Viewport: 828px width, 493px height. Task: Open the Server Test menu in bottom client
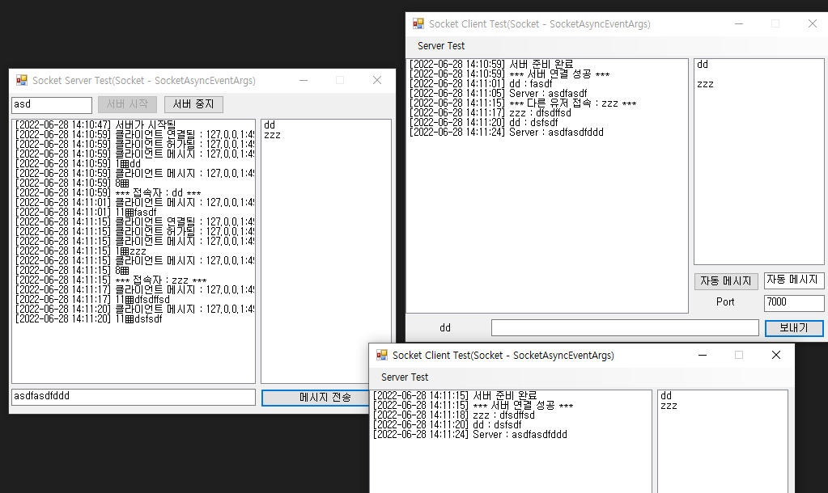click(406, 377)
